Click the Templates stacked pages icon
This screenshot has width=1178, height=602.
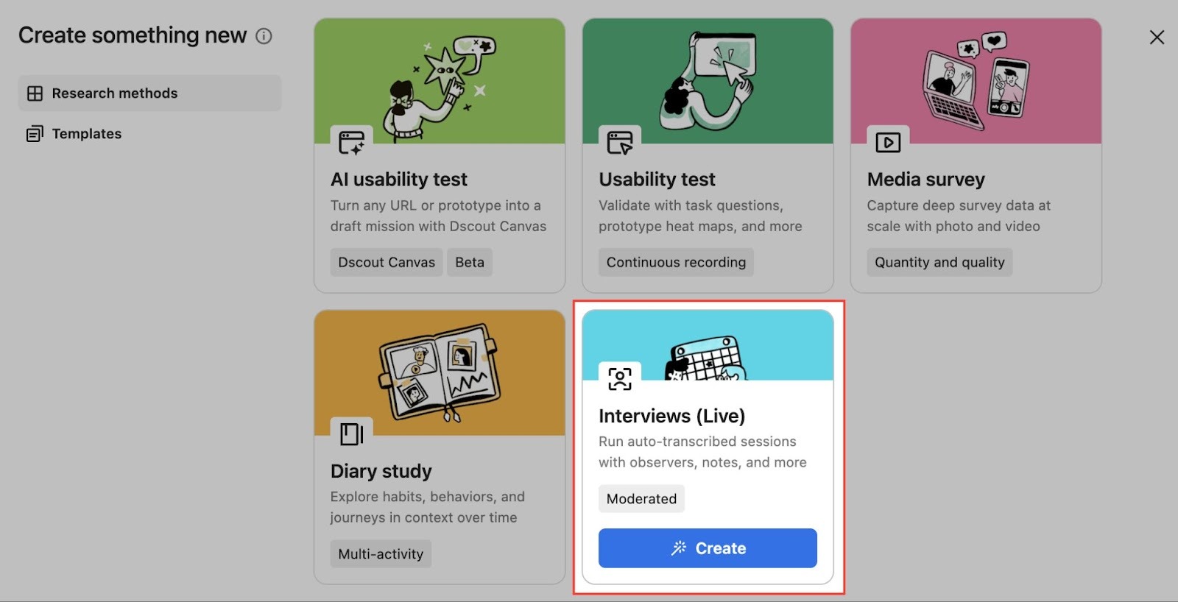[x=35, y=134]
